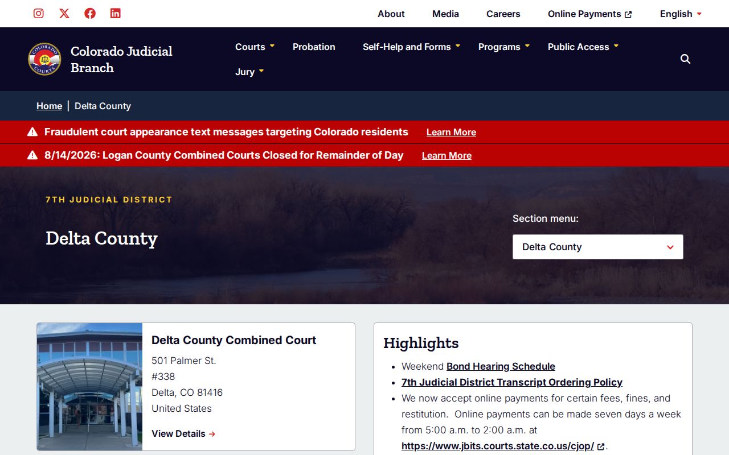The height and width of the screenshot is (455, 729).
Task: Click the Colorado Courts seal logo
Action: (44, 59)
